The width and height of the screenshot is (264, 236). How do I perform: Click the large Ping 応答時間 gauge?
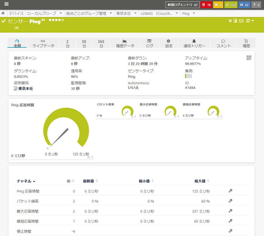click(66, 127)
